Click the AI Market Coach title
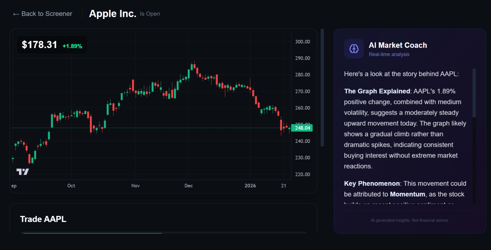 (398, 45)
